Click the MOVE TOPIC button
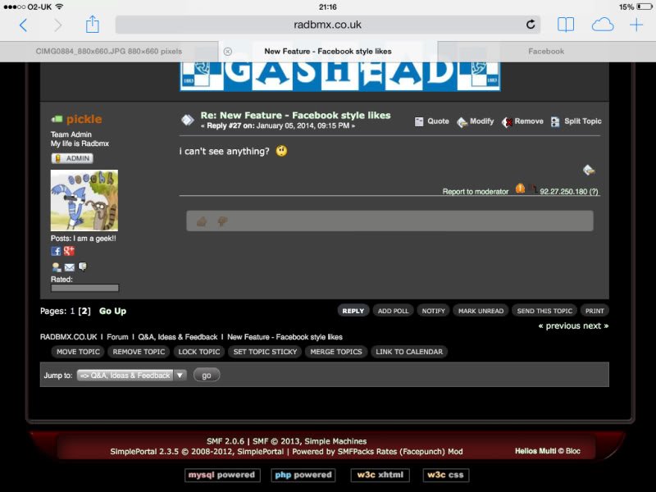 [x=78, y=352]
